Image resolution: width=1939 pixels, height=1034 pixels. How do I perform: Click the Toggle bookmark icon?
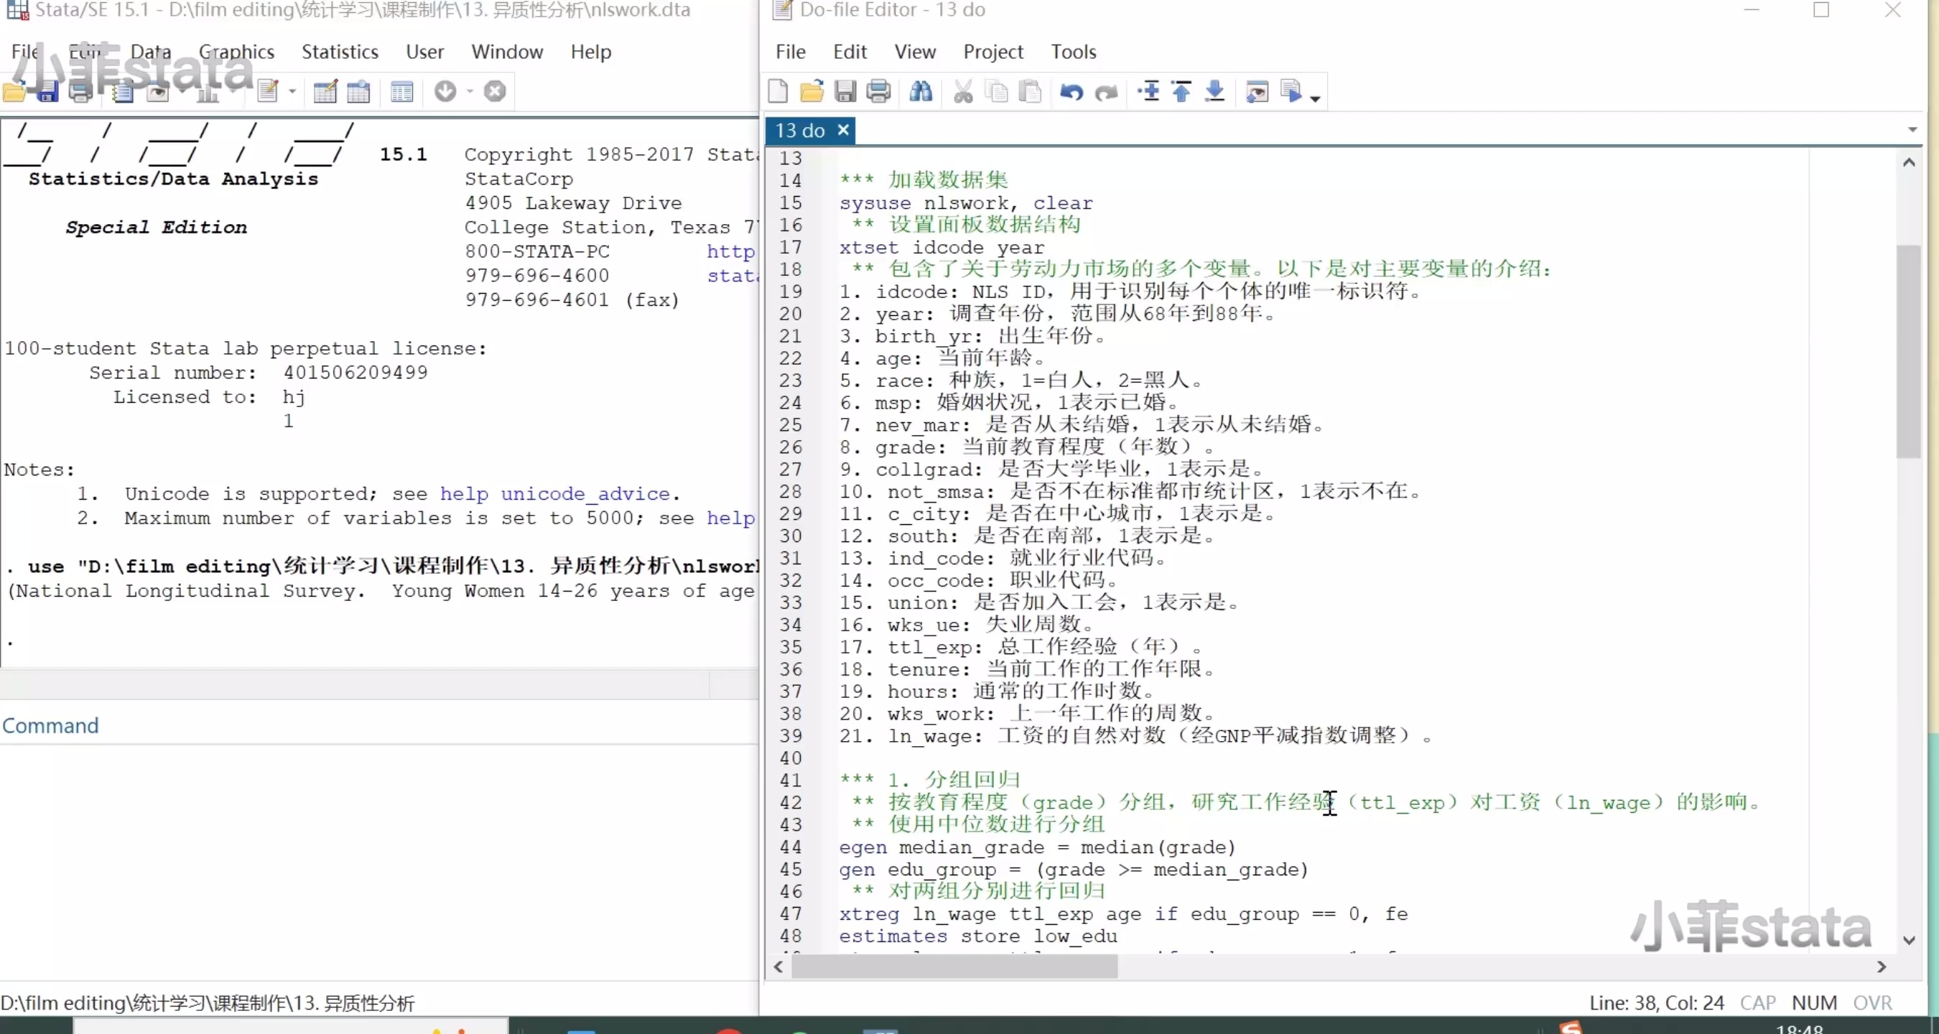coord(1148,92)
